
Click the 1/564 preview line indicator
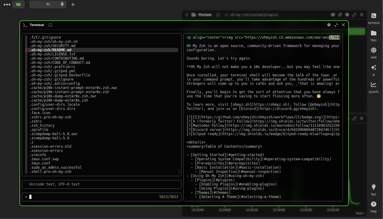(x=334, y=37)
